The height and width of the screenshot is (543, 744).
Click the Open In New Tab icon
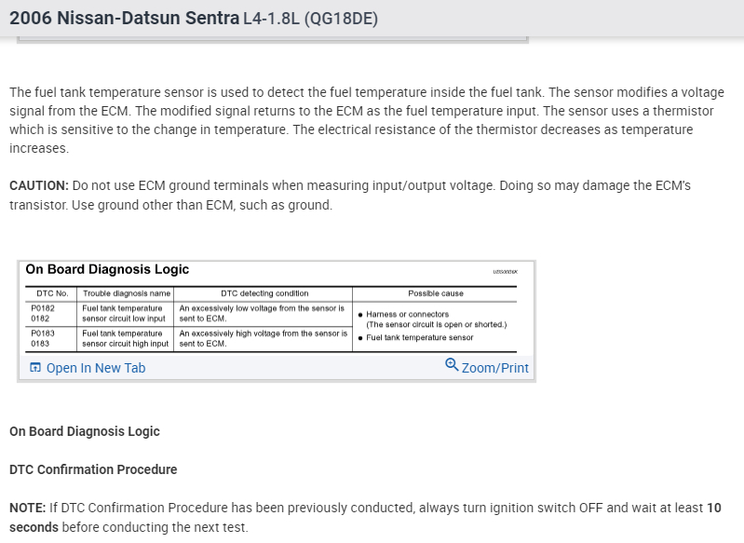tap(35, 368)
